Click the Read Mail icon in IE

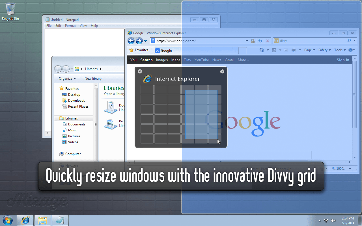click(286, 50)
